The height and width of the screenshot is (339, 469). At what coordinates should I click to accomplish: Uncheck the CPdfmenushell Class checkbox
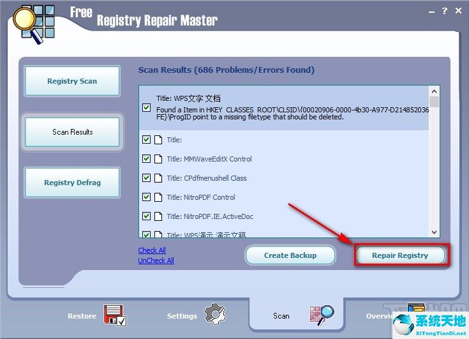tap(147, 178)
